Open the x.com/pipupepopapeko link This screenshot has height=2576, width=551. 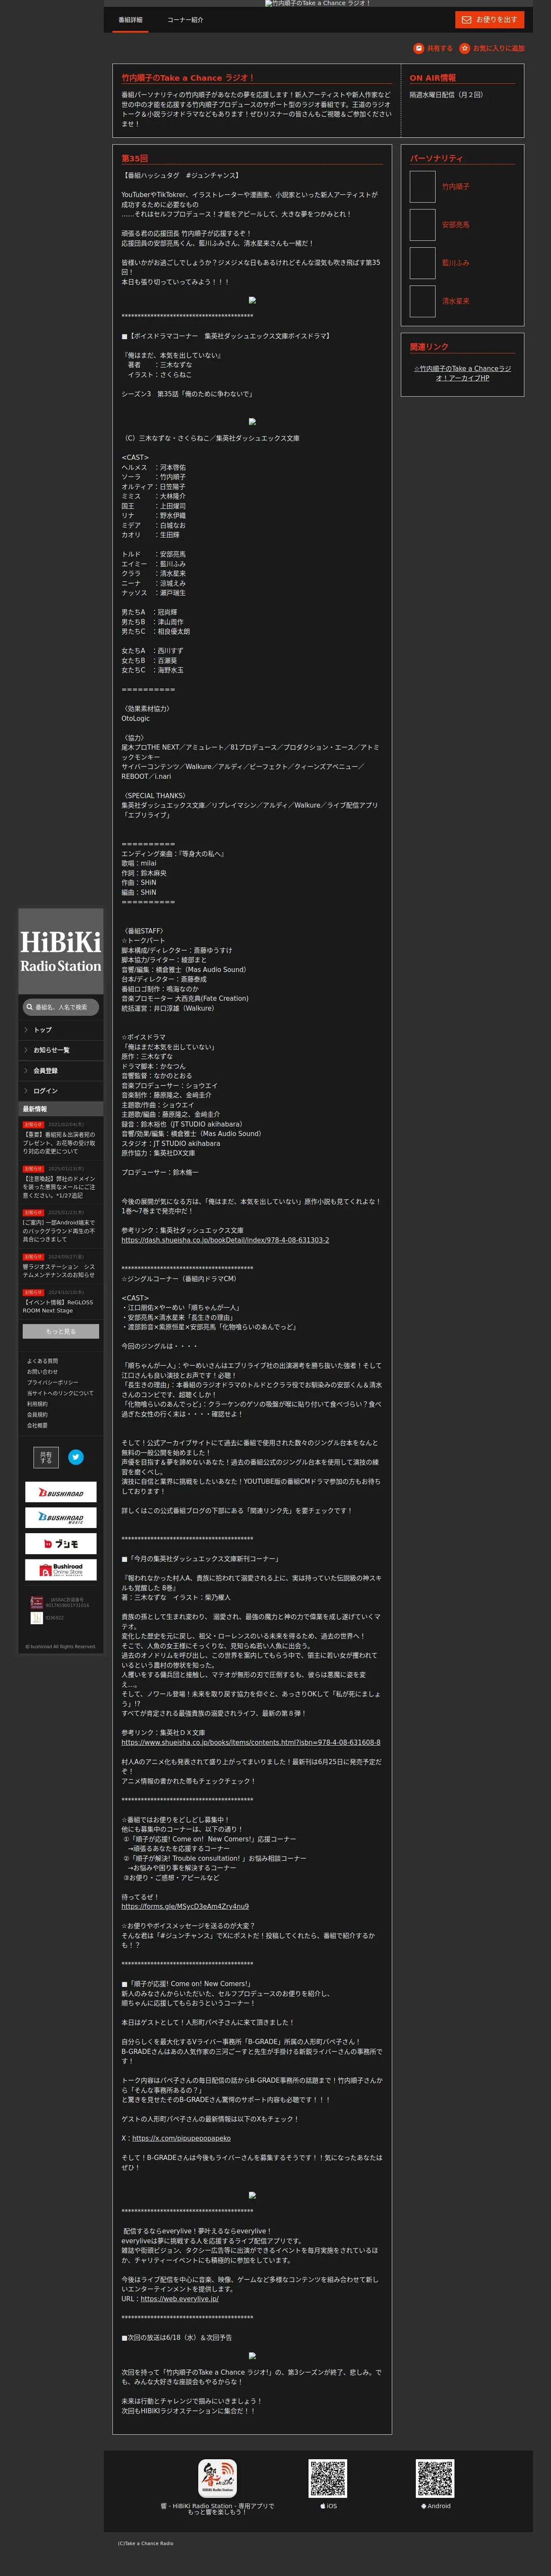181,2138
